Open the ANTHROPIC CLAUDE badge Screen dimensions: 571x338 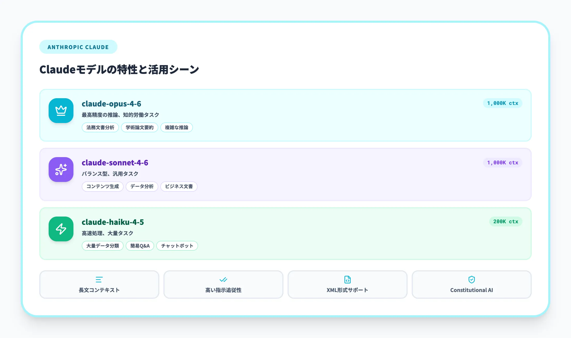coord(78,47)
